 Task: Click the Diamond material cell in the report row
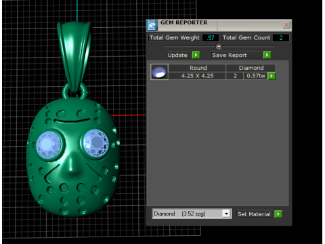click(x=251, y=68)
